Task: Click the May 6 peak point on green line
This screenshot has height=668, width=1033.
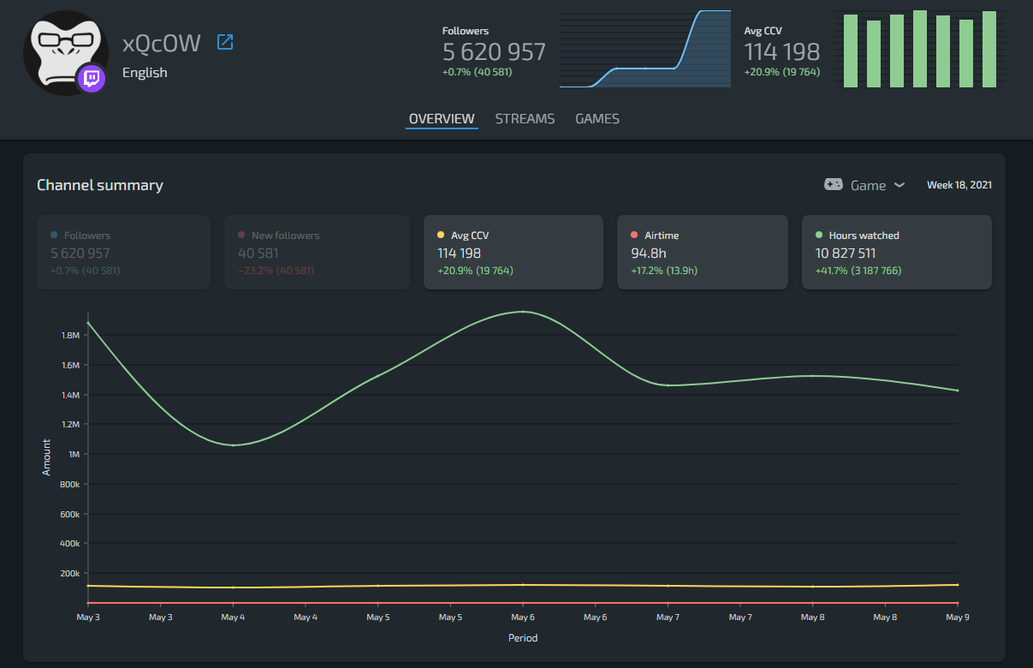Action: pyautogui.click(x=523, y=312)
